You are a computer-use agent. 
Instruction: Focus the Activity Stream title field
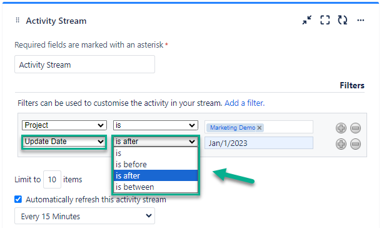click(x=84, y=65)
